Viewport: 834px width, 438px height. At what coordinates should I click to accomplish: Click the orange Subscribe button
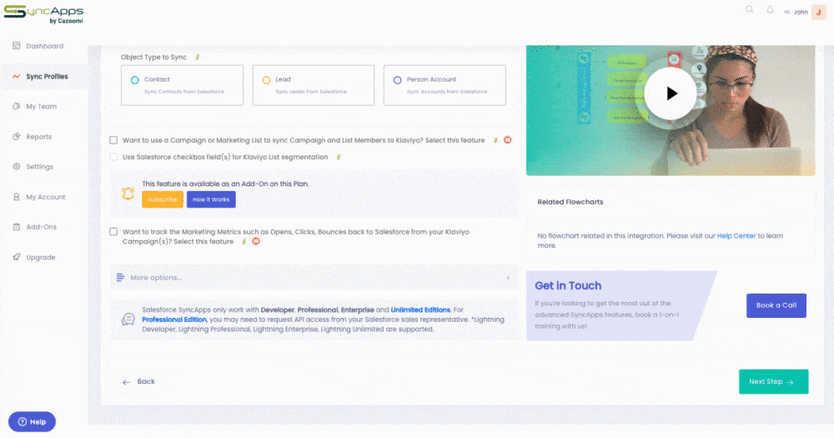point(163,199)
